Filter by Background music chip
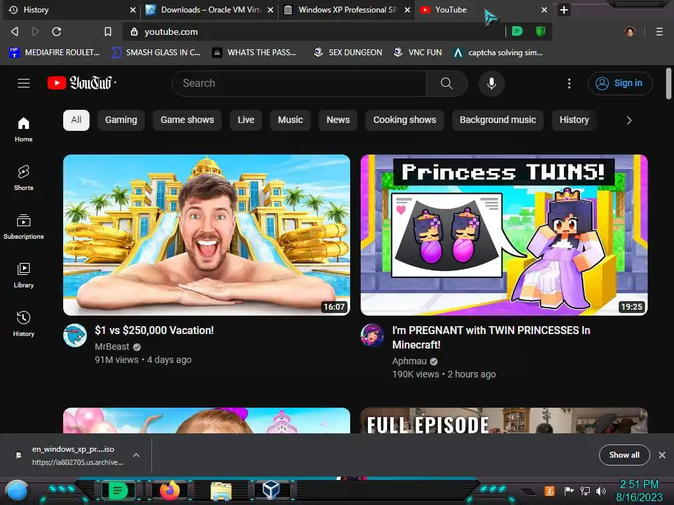 coord(498,120)
